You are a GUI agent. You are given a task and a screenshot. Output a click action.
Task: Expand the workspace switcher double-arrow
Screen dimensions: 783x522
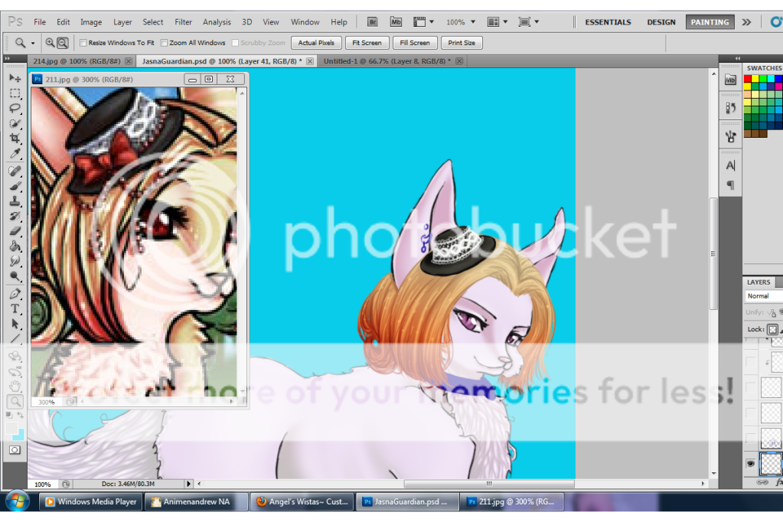[747, 22]
